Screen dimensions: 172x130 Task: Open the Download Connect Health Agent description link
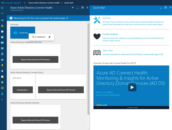[133, 23]
